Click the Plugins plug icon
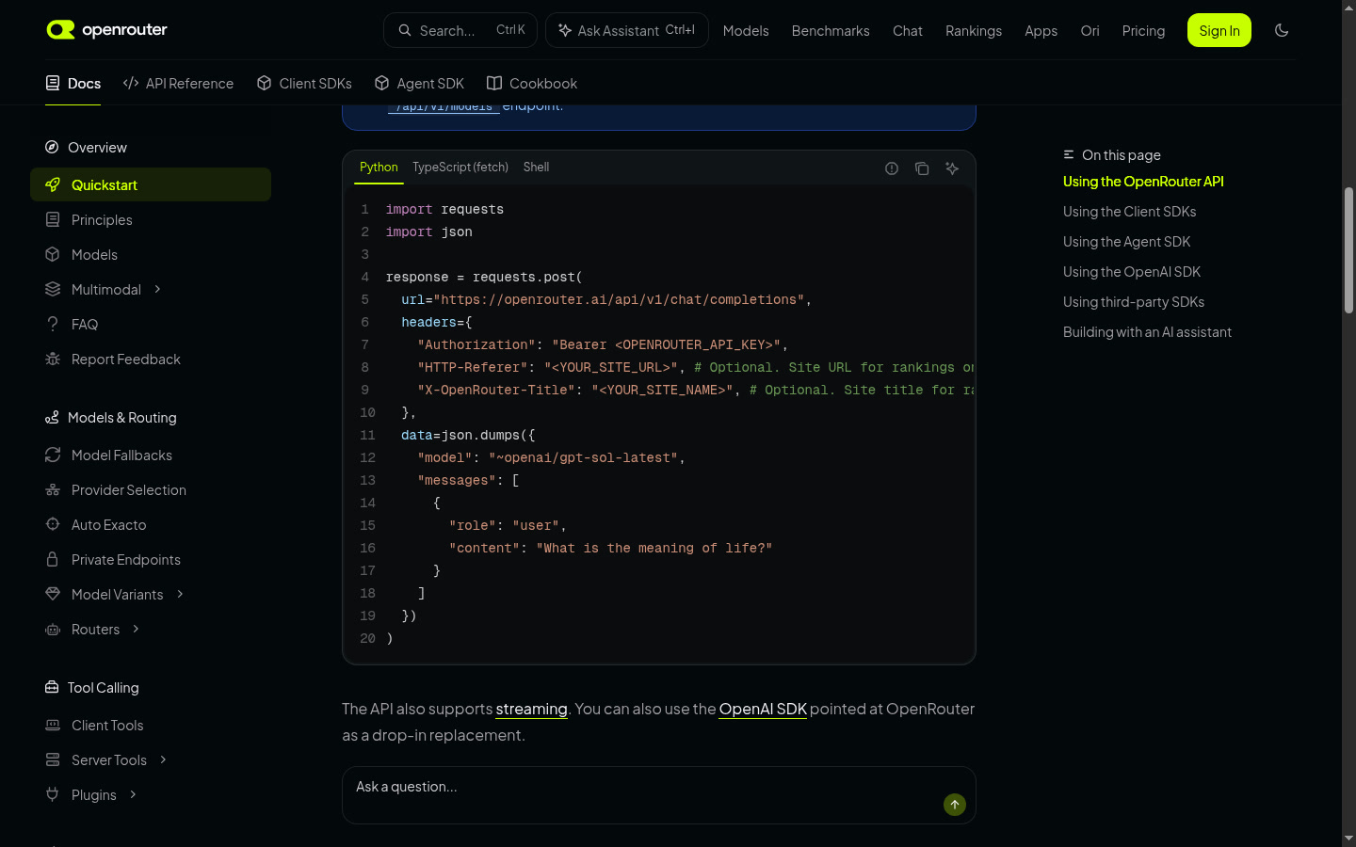Viewport: 1356px width, 847px height. 53,794
